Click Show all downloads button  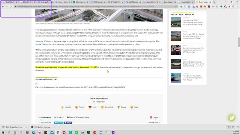click(x=231, y=127)
